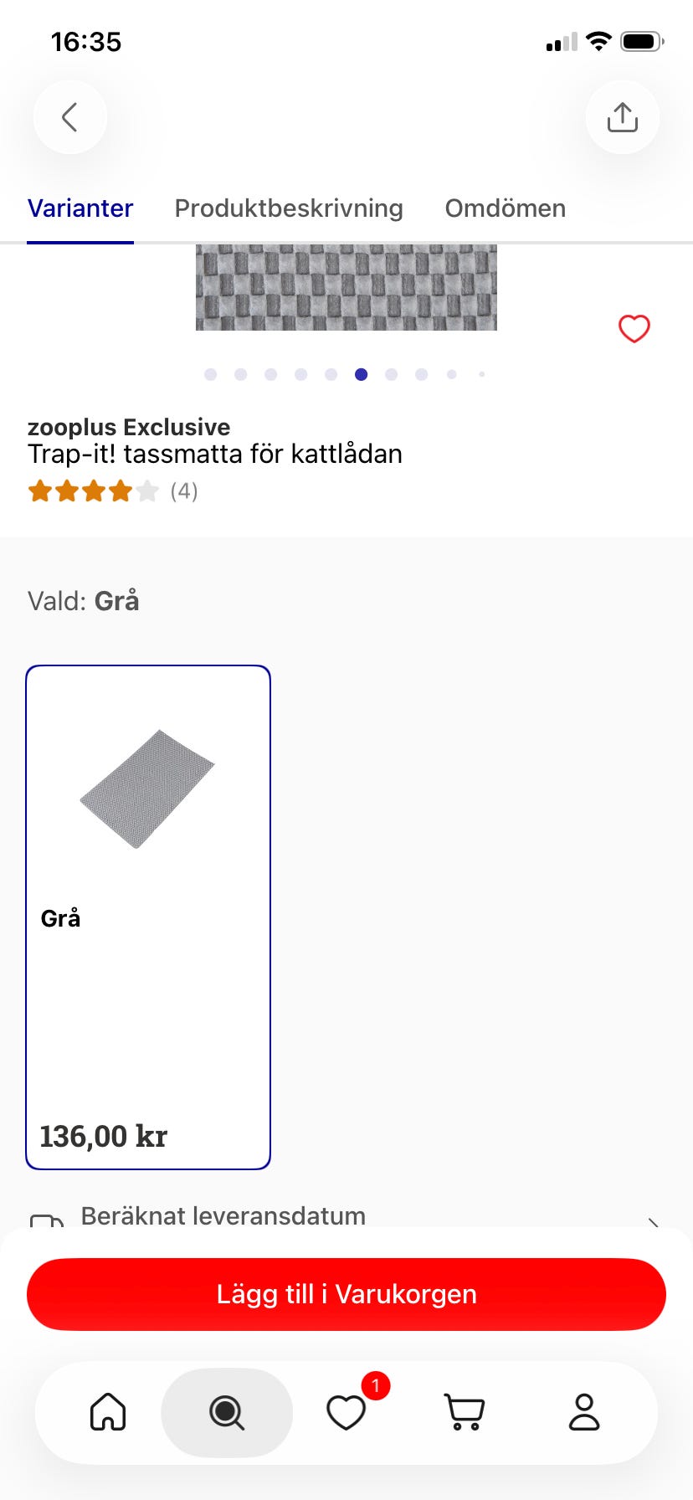This screenshot has width=693, height=1500.
Task: Tap the delivery truck icon
Action: (x=47, y=1220)
